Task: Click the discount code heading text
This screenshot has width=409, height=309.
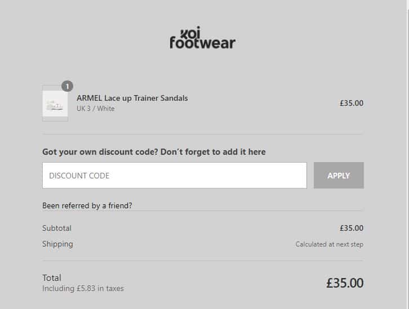Action: click(x=154, y=152)
